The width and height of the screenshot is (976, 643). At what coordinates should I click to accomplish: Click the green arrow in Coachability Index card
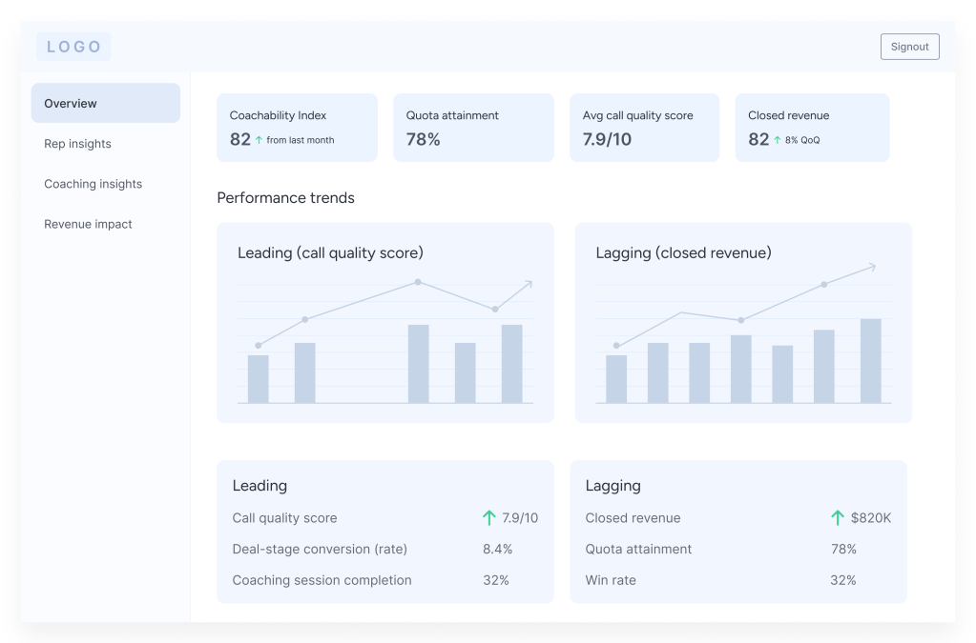259,140
